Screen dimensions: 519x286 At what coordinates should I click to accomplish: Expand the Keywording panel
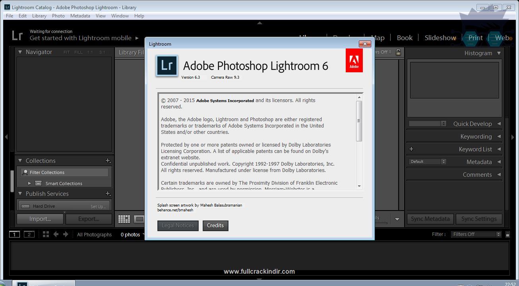pos(499,137)
